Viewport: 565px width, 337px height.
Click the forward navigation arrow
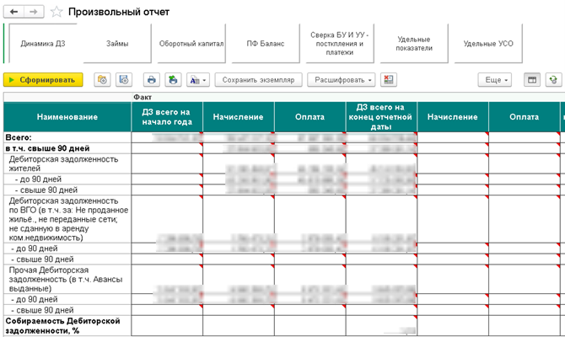(35, 12)
